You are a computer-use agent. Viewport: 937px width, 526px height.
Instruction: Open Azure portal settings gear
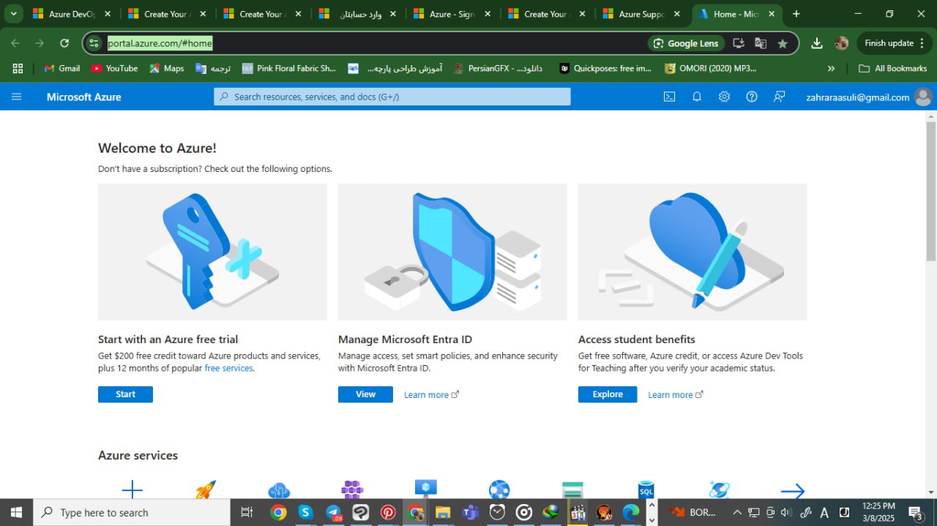point(724,97)
